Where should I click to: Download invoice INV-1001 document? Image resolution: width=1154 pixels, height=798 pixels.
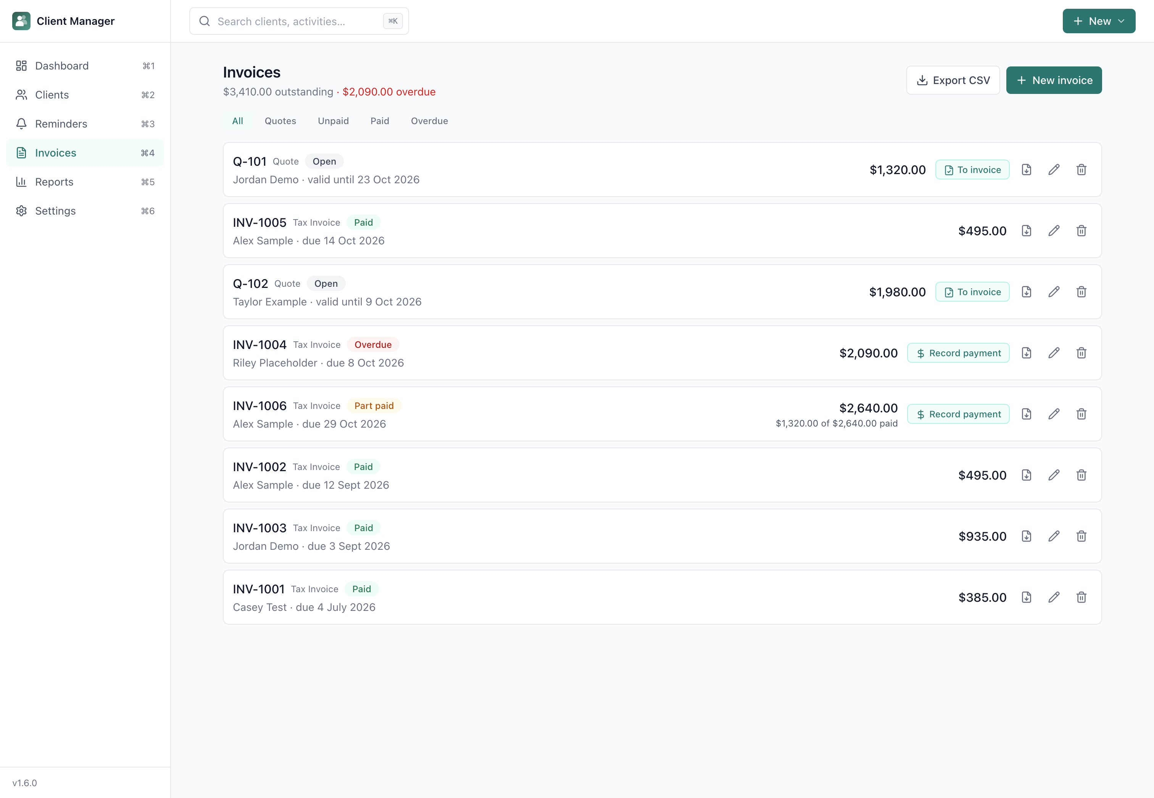tap(1026, 597)
